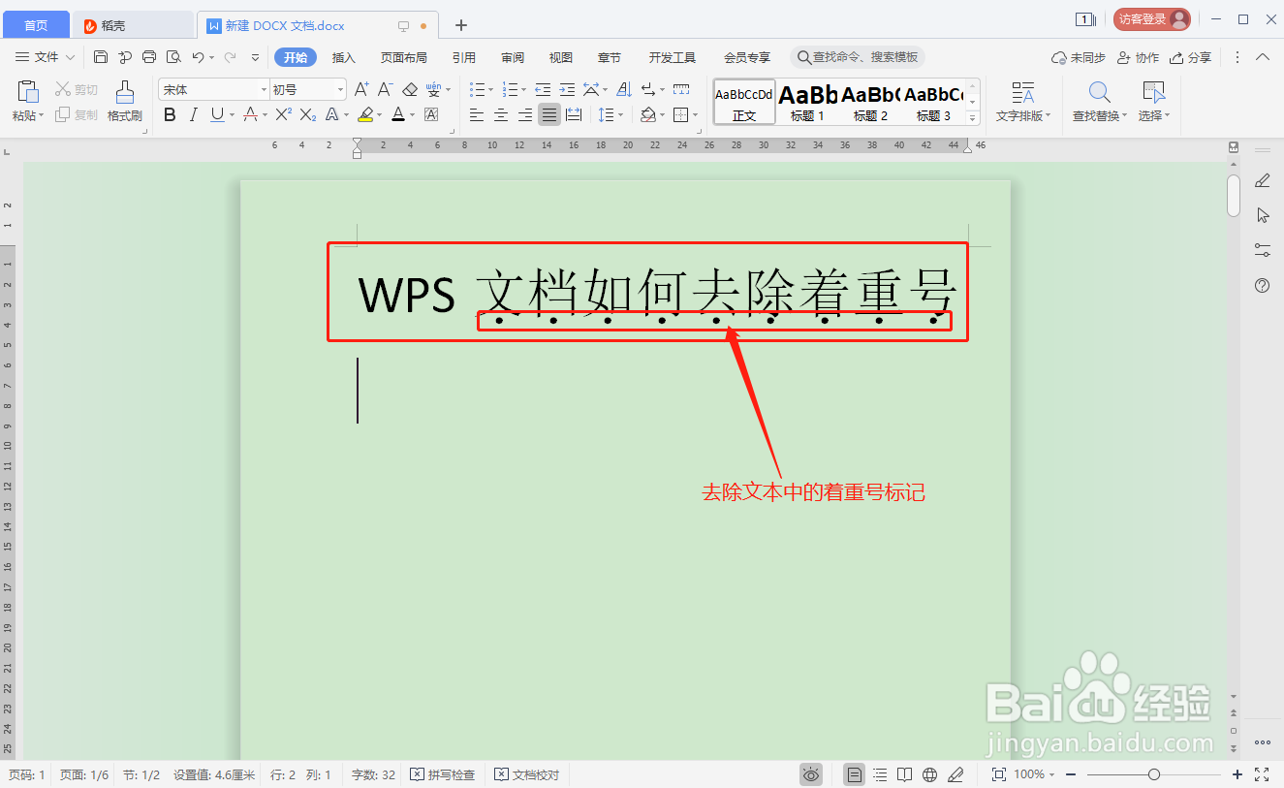Click the cursor selection icon in right sidebar
Viewport: 1284px width, 788px height.
pos(1262,215)
